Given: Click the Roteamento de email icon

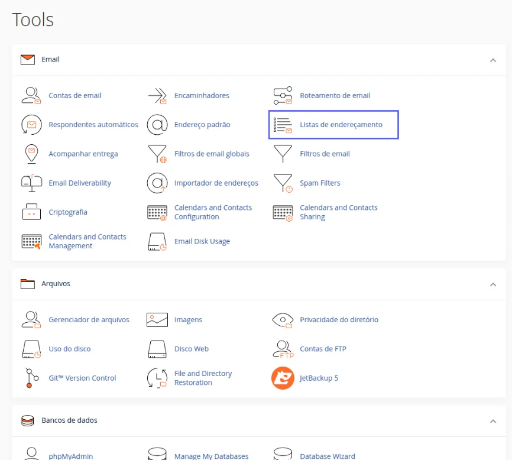Looking at the screenshot, I should 283,96.
